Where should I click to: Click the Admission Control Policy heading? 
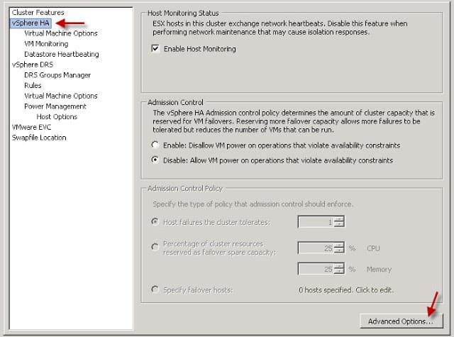[x=185, y=189]
